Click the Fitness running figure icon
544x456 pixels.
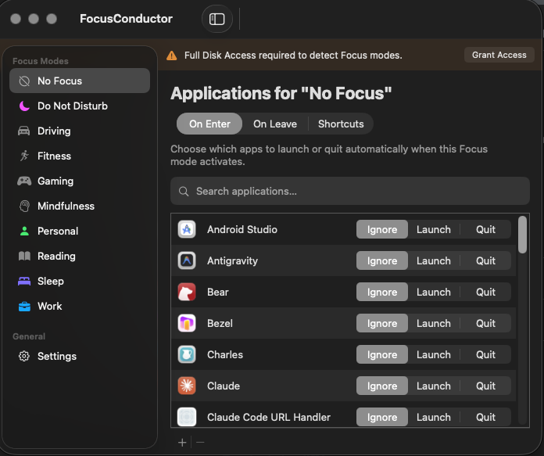pyautogui.click(x=24, y=156)
